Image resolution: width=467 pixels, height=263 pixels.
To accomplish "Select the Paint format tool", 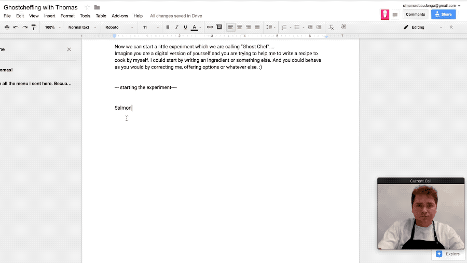I will (34, 27).
